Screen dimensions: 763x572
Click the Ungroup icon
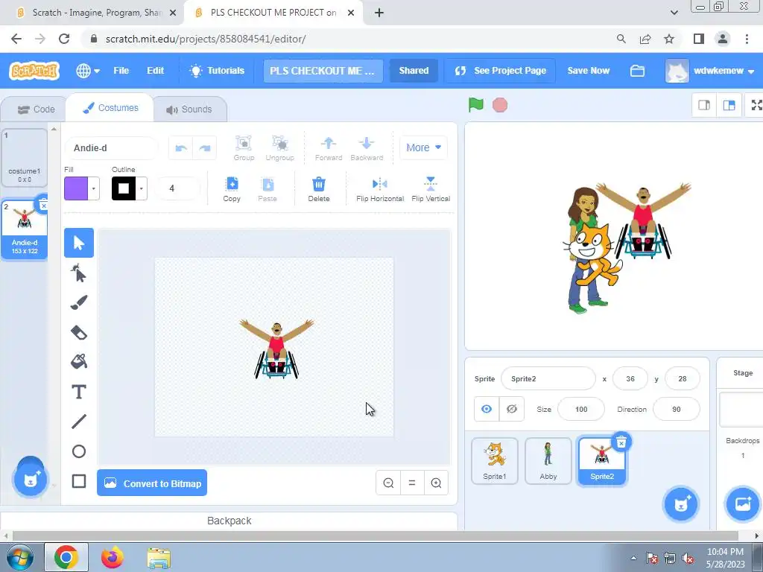point(280,148)
